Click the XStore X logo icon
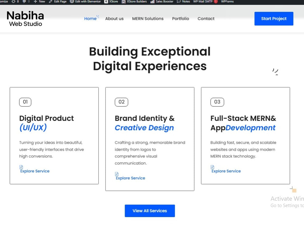Screen dimensions: 304x228 106,2
